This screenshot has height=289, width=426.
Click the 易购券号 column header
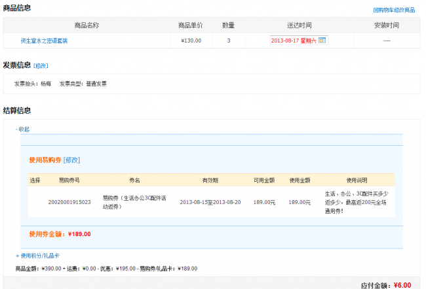tap(69, 180)
